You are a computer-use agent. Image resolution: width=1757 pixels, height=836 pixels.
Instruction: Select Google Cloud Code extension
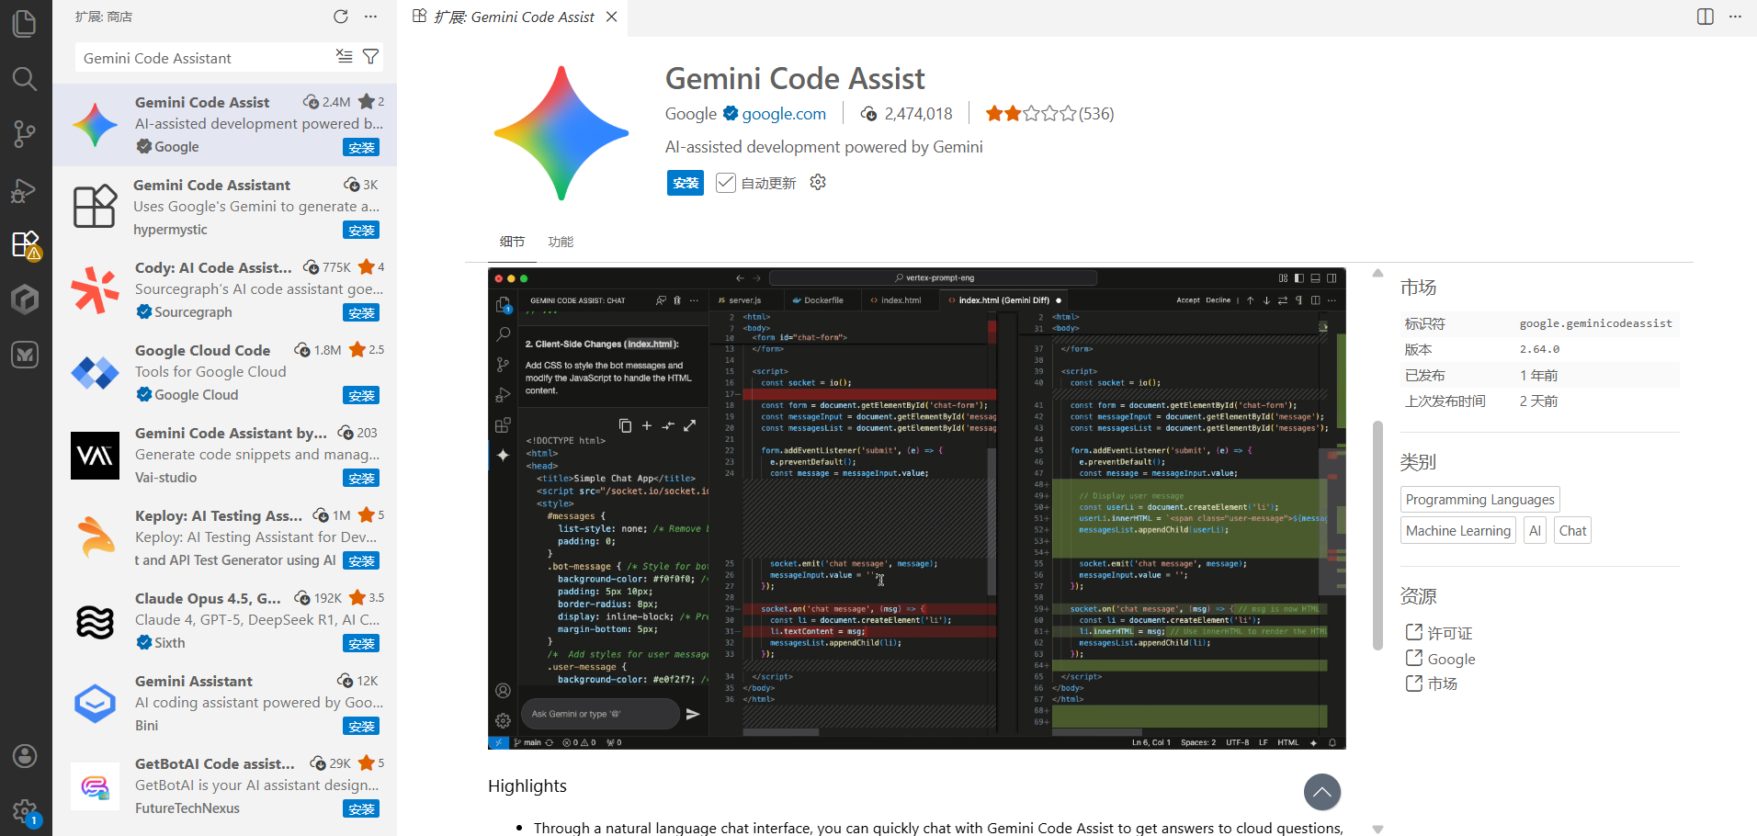[225, 373]
